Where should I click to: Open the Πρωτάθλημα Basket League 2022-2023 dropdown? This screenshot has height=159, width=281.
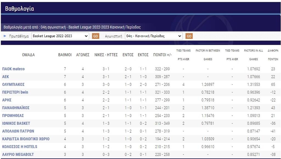60,36
